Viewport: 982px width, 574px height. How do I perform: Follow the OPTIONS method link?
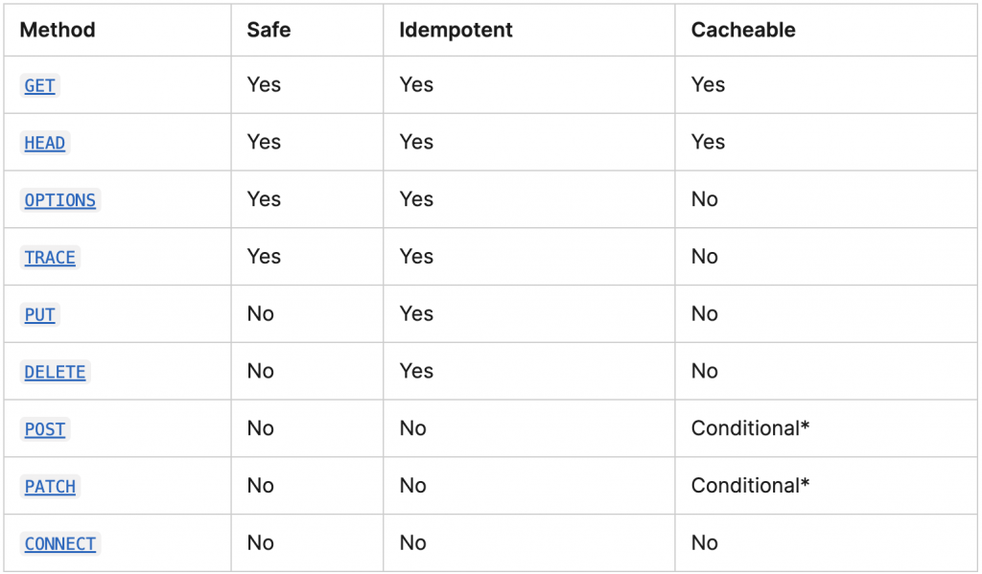pyautogui.click(x=60, y=200)
